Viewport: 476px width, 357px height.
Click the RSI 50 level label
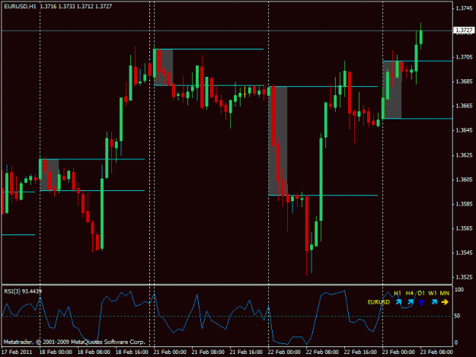tap(457, 316)
